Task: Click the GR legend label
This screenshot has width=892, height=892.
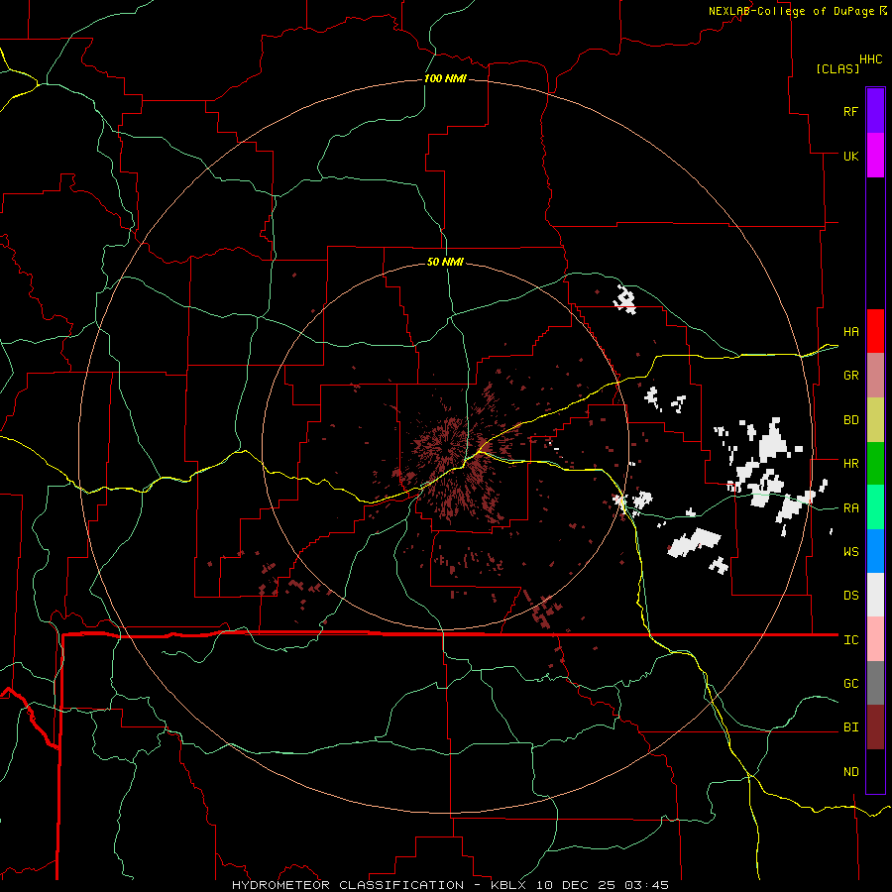Action: pos(850,376)
